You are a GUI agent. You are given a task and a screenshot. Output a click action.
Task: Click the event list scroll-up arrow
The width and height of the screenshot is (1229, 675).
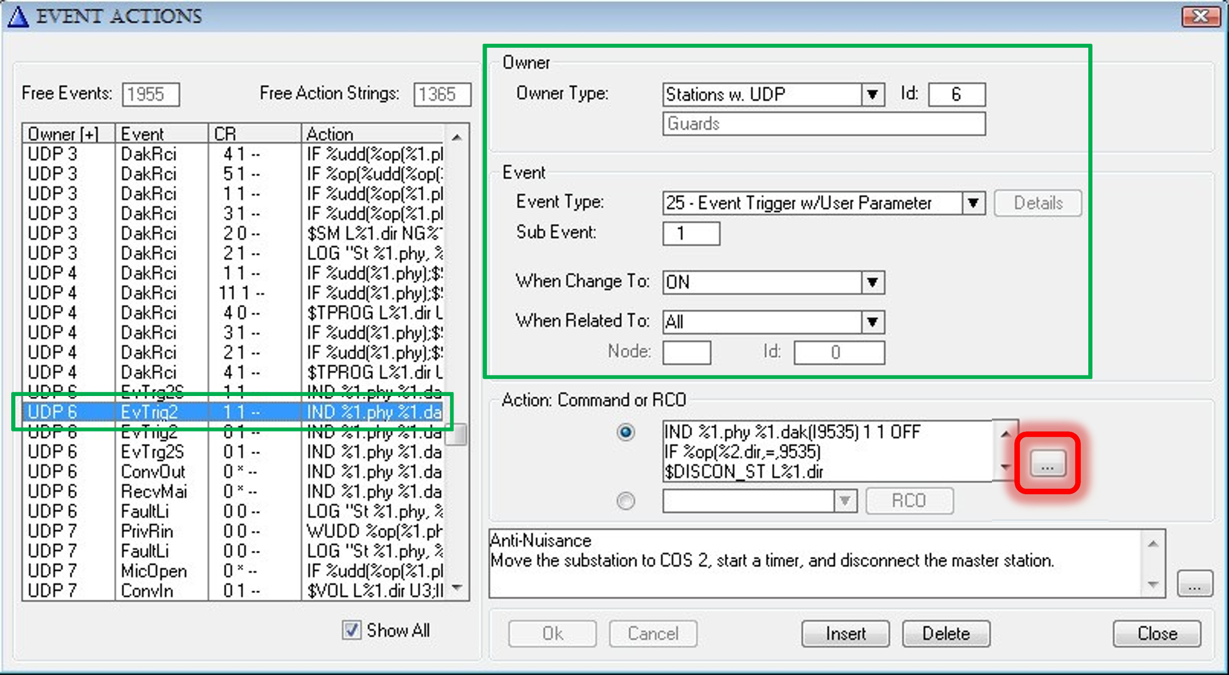click(x=457, y=137)
